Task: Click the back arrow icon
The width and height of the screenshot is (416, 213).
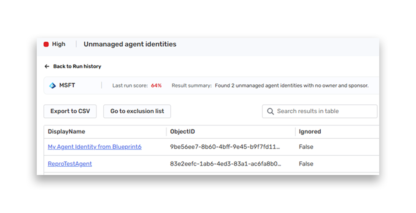Action: tap(47, 66)
